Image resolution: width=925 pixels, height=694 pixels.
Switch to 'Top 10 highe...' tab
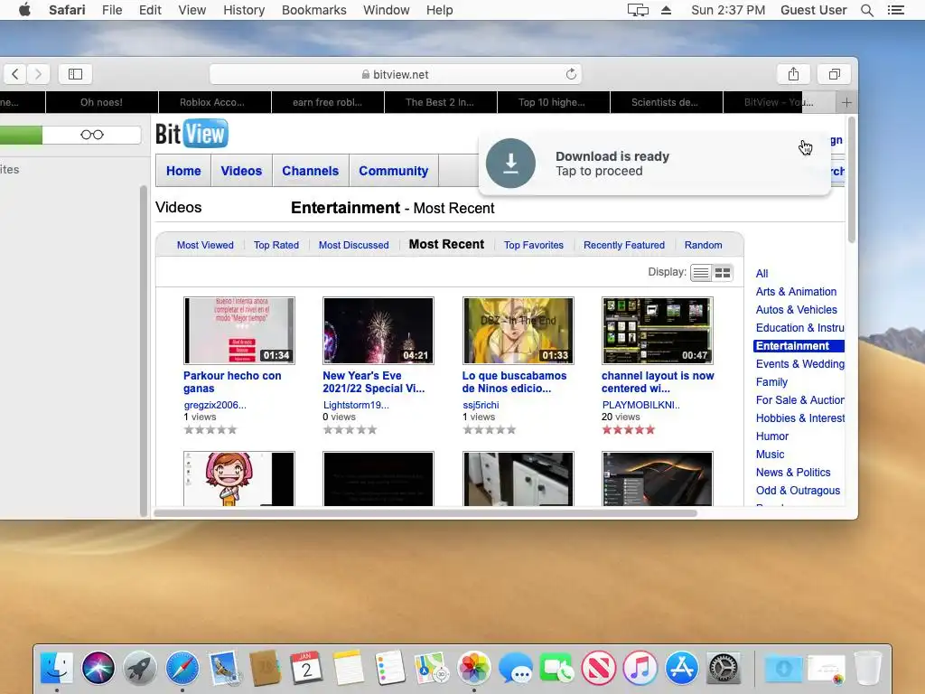[554, 103]
